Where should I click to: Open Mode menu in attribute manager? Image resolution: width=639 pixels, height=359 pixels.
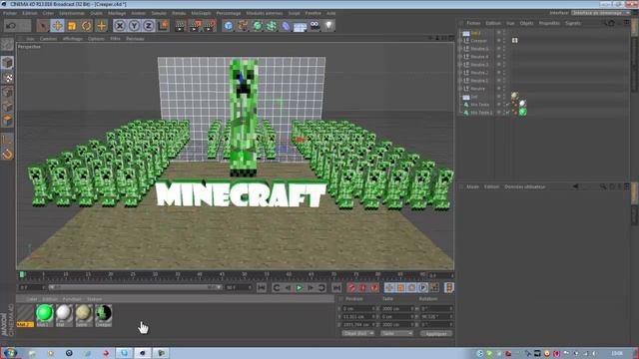point(472,186)
